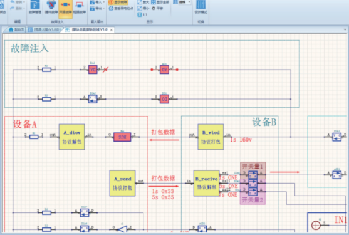This screenshot has height=235, width=349.
Task: Open the 导出 export dropdown
Action: (97, 8)
